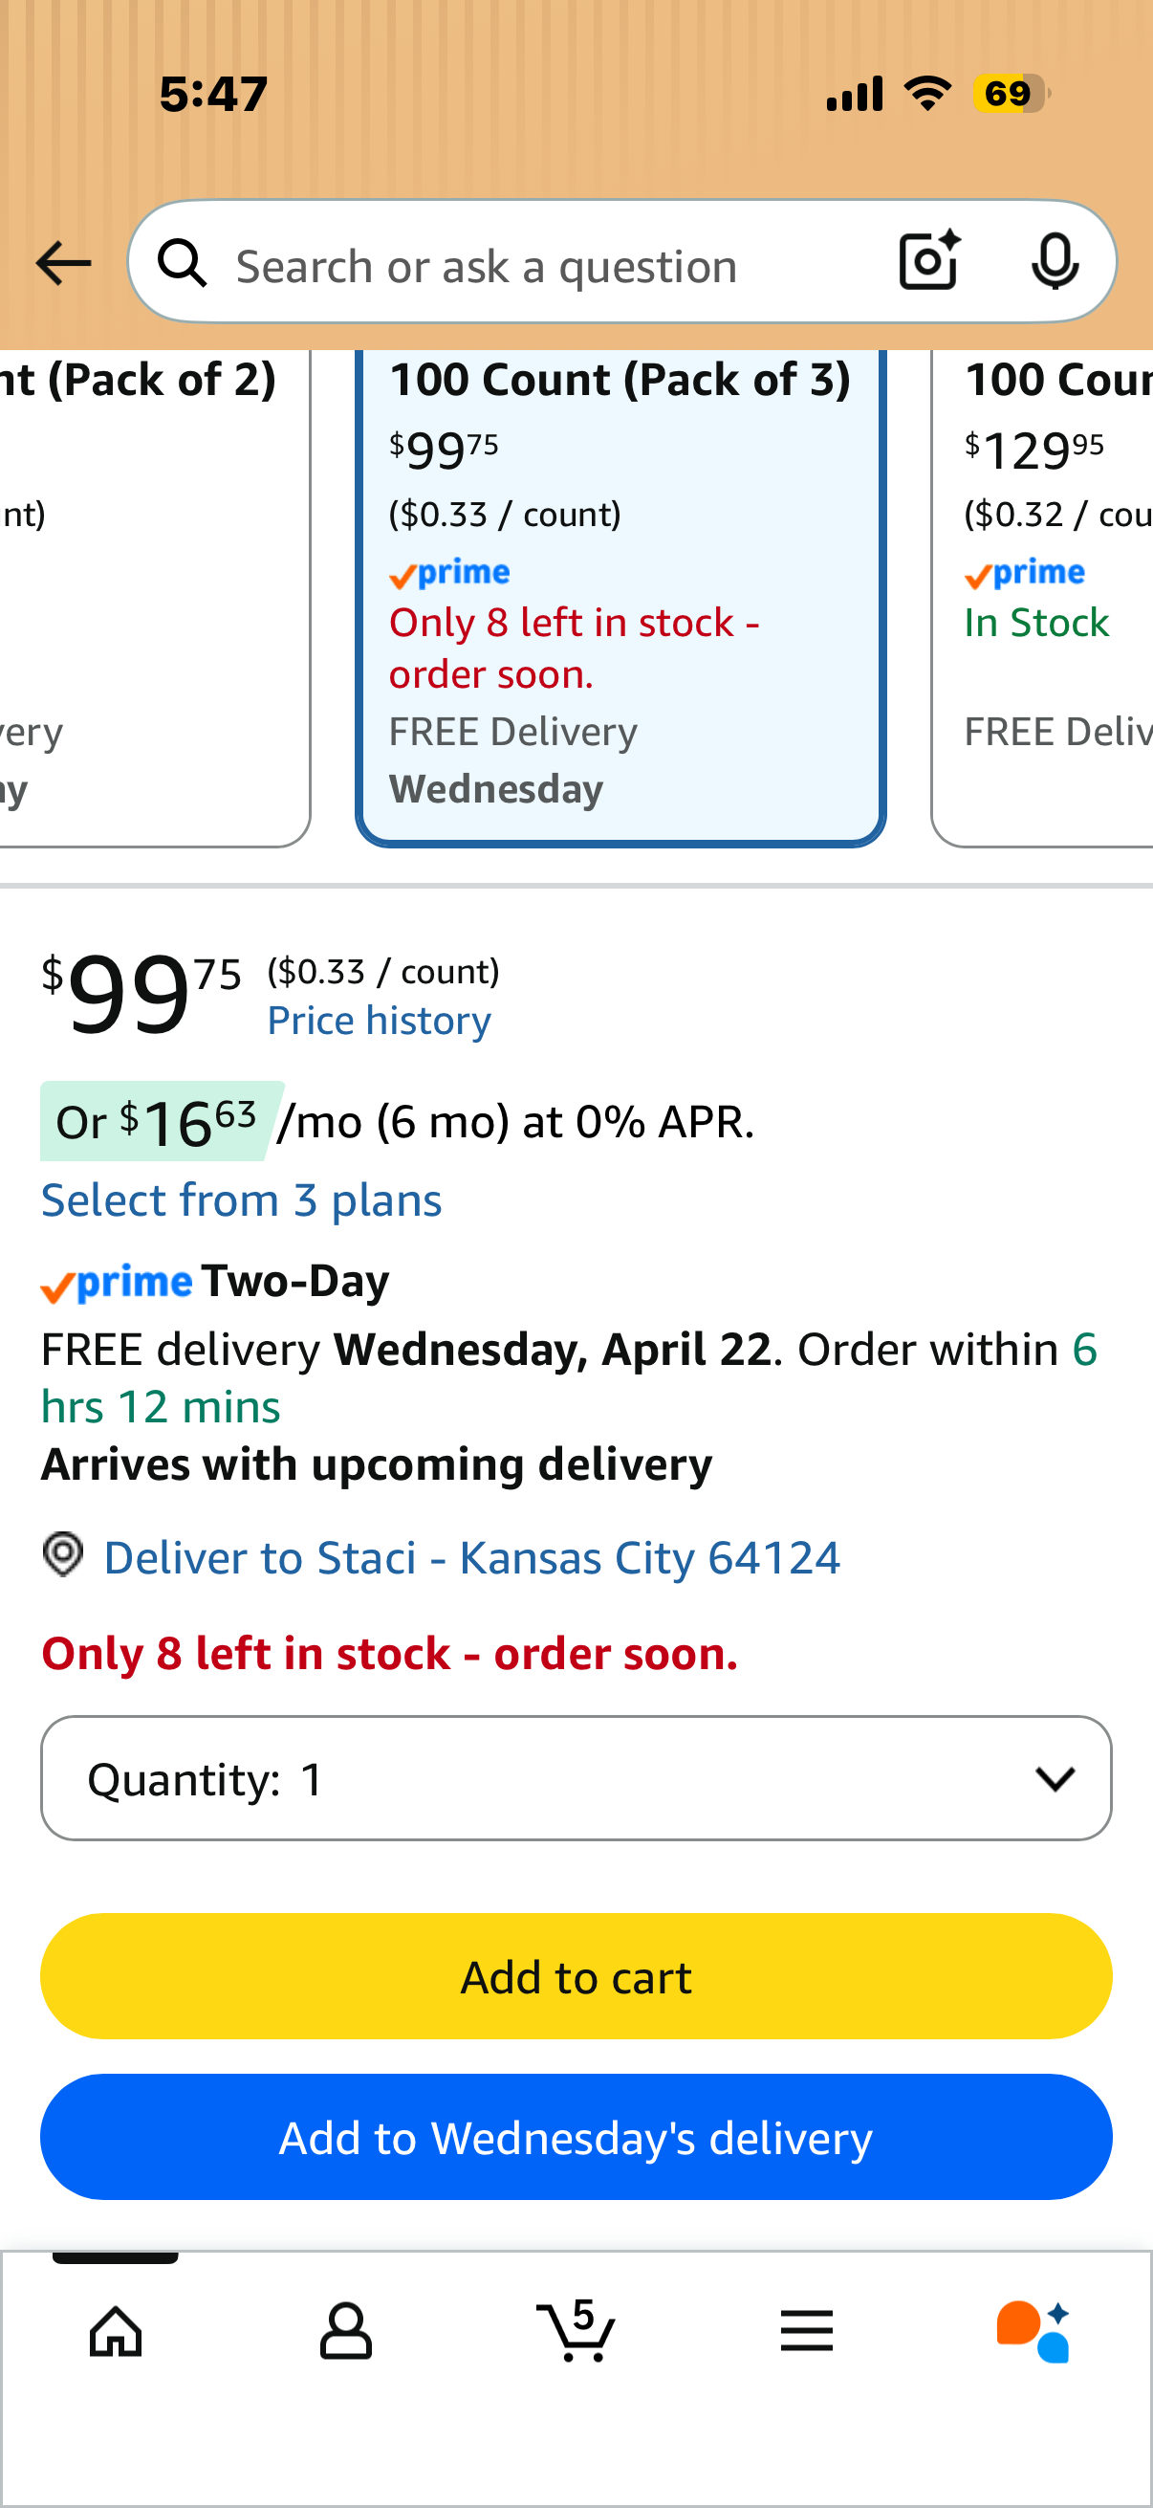Tap the back arrow icon
This screenshot has height=2508, width=1153.
click(x=63, y=263)
